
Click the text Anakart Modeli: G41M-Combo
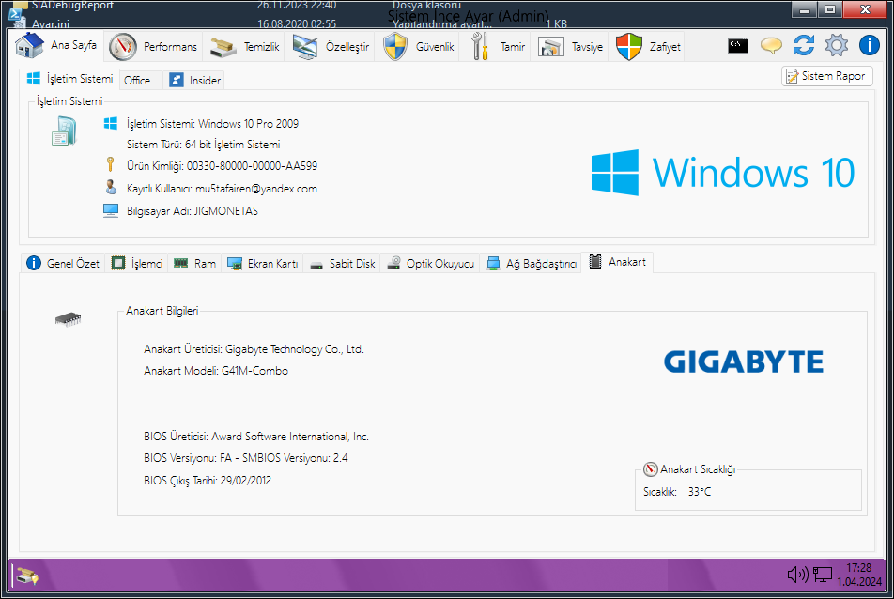tap(216, 371)
